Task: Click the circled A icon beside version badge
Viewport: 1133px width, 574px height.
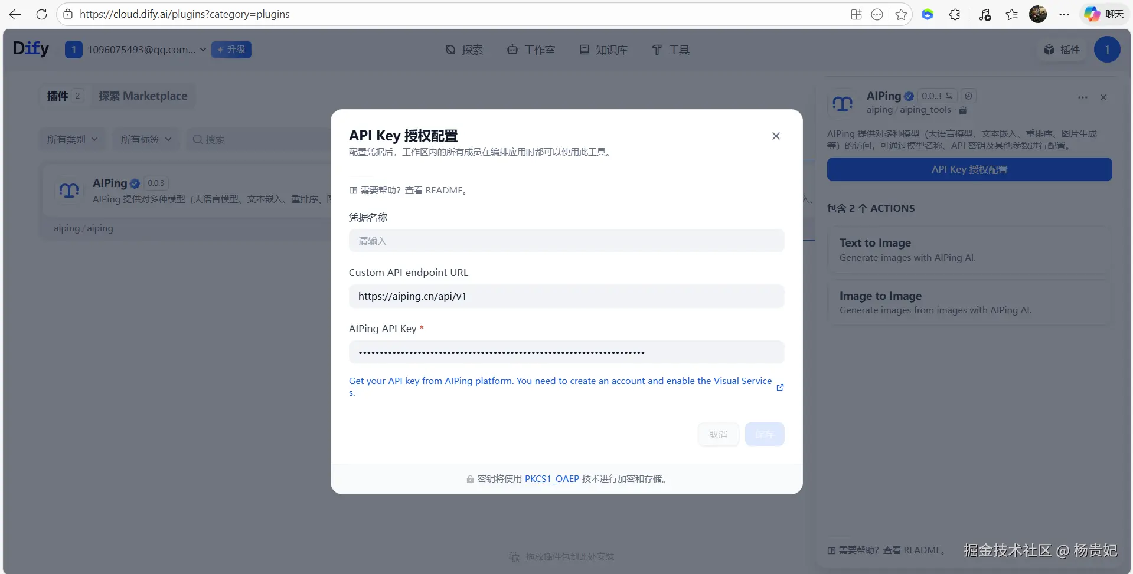Action: coord(968,96)
